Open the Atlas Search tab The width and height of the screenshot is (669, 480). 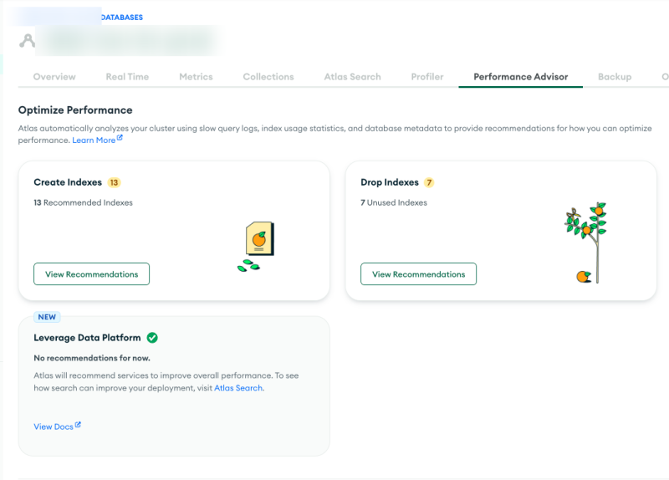pos(352,77)
